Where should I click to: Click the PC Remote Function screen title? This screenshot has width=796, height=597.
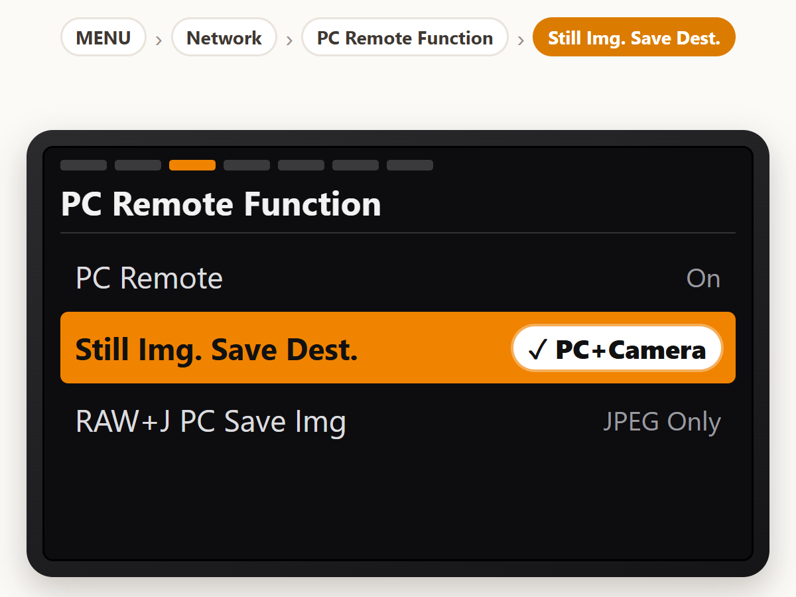coord(221,204)
